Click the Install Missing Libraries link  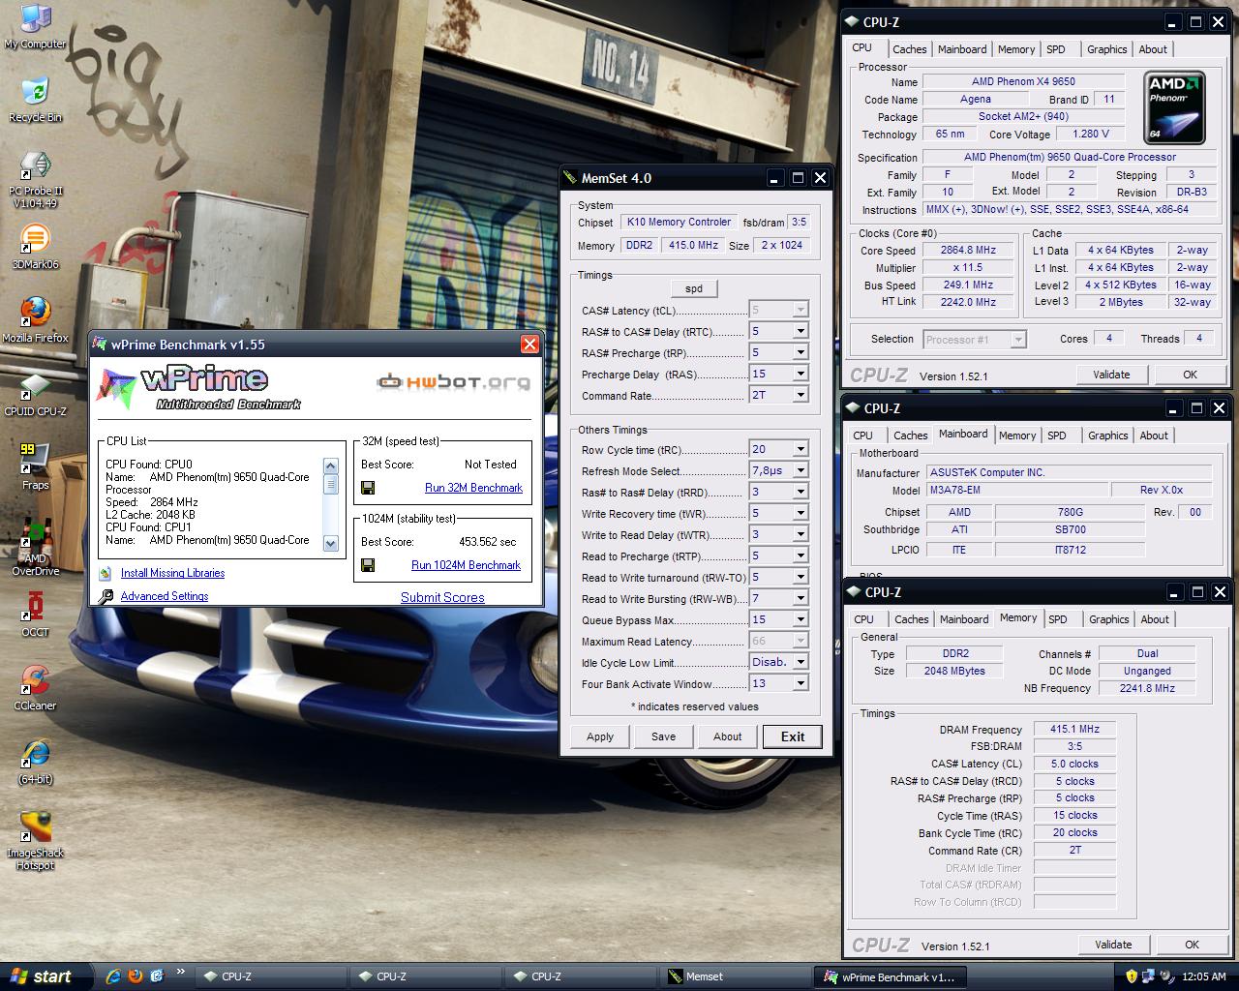tap(172, 573)
